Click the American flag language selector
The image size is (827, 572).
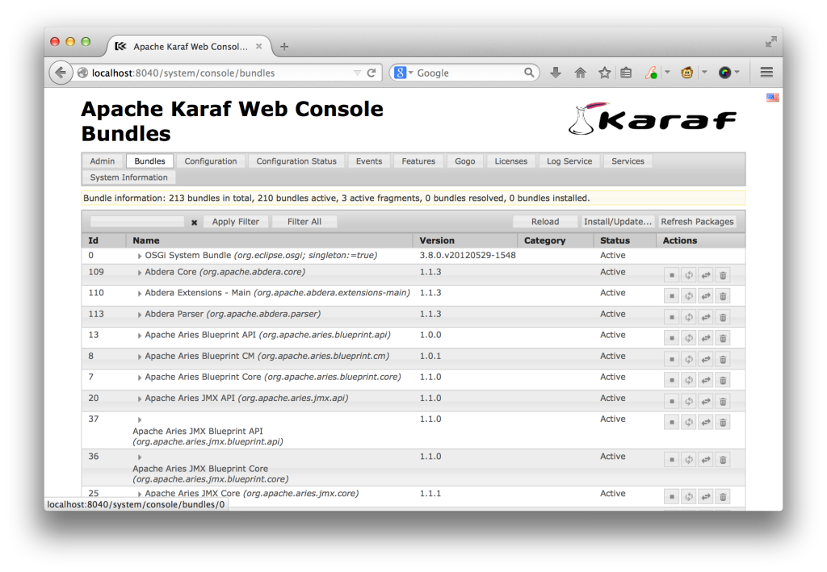772,97
